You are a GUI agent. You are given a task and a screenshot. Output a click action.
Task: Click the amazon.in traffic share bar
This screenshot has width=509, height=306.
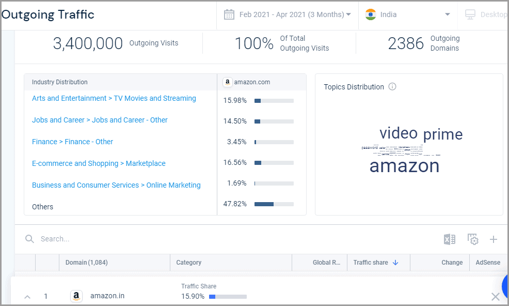[228, 297]
